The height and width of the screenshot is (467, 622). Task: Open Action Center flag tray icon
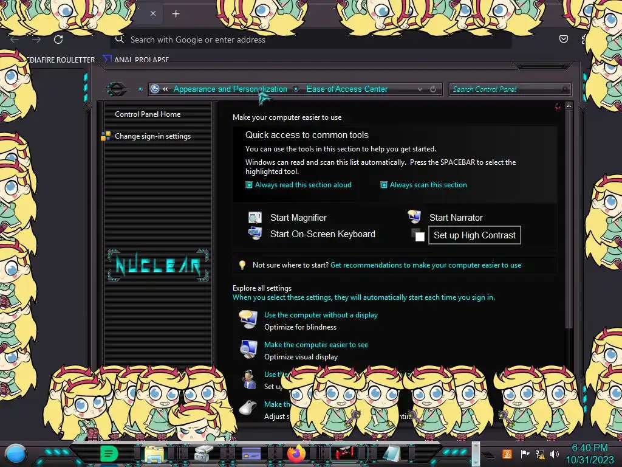[x=525, y=454]
